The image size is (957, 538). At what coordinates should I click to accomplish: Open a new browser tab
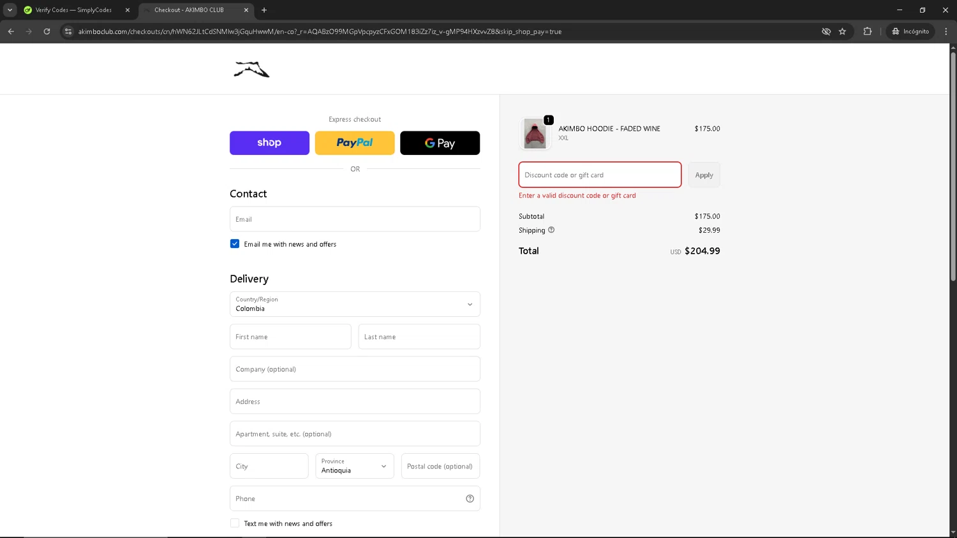(264, 10)
